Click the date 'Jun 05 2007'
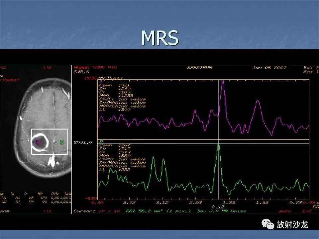Viewport: 319px width, 239px height. [269, 67]
